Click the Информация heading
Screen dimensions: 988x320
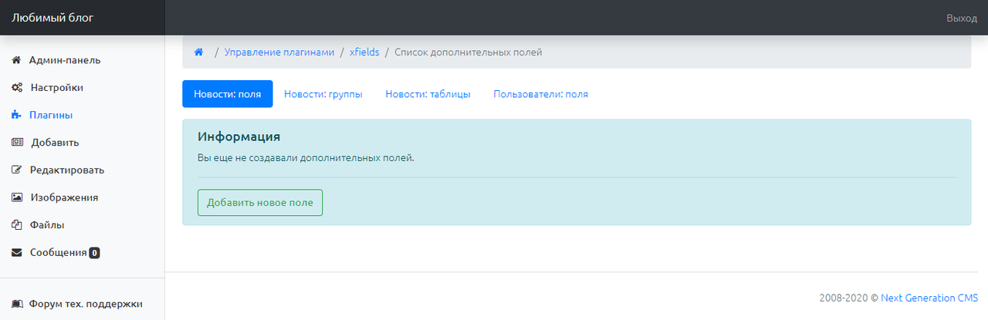pyautogui.click(x=239, y=136)
